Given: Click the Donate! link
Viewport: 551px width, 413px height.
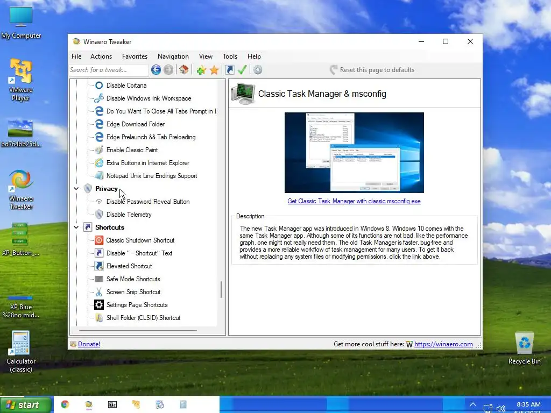Looking at the screenshot, I should pos(89,344).
